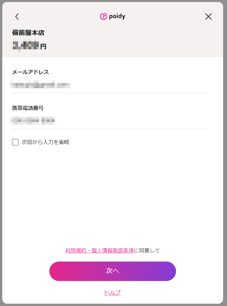227x306 pixels.
Task: Click the underline below the phone field
Action: tap(109, 129)
